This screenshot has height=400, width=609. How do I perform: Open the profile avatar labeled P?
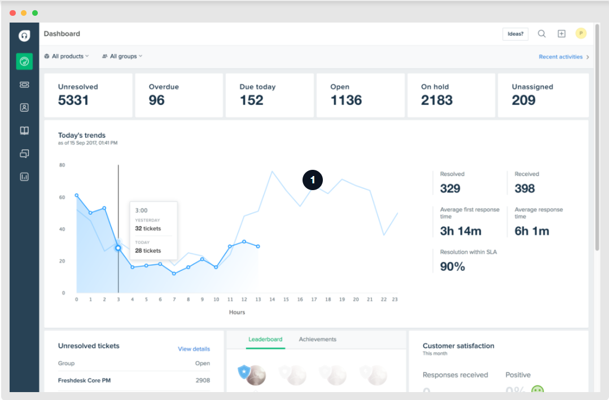581,33
